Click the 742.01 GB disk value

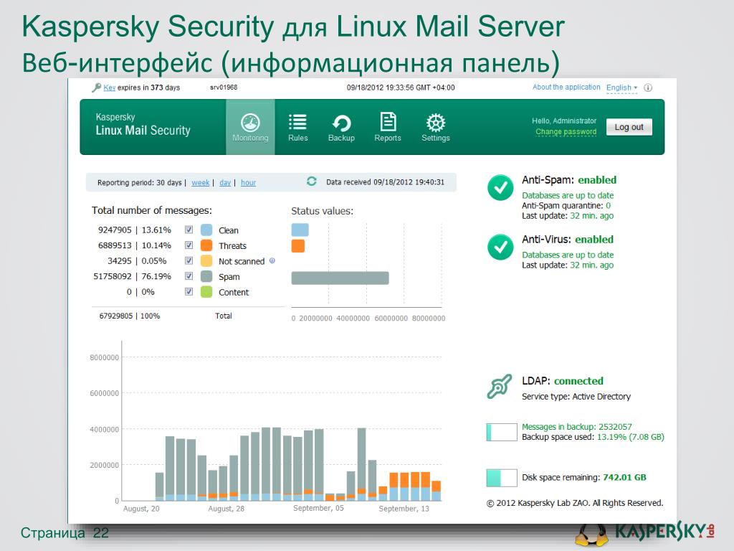624,477
